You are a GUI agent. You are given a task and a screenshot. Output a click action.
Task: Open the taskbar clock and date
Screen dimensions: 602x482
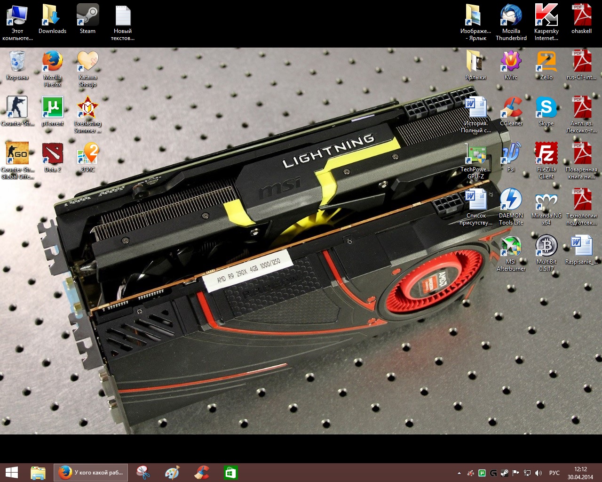coord(580,473)
